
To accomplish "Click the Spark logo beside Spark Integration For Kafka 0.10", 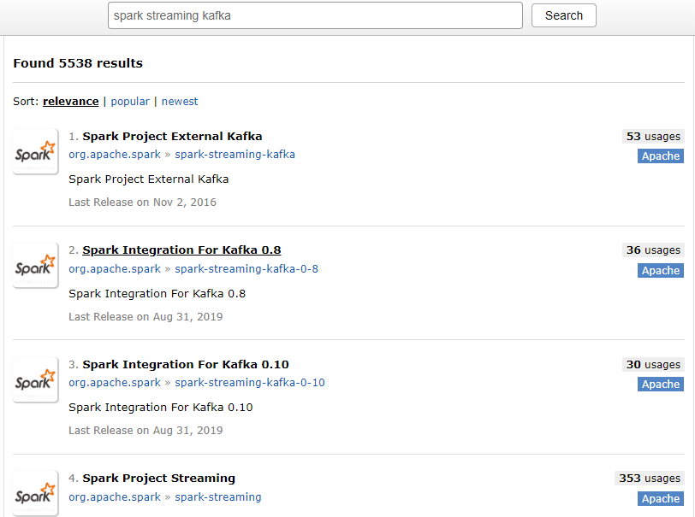I will 35,379.
